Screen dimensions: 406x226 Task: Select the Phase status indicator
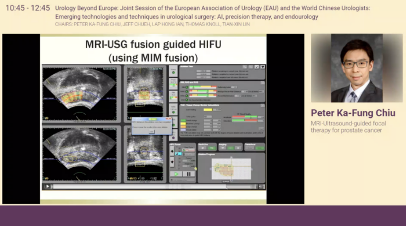point(173,71)
